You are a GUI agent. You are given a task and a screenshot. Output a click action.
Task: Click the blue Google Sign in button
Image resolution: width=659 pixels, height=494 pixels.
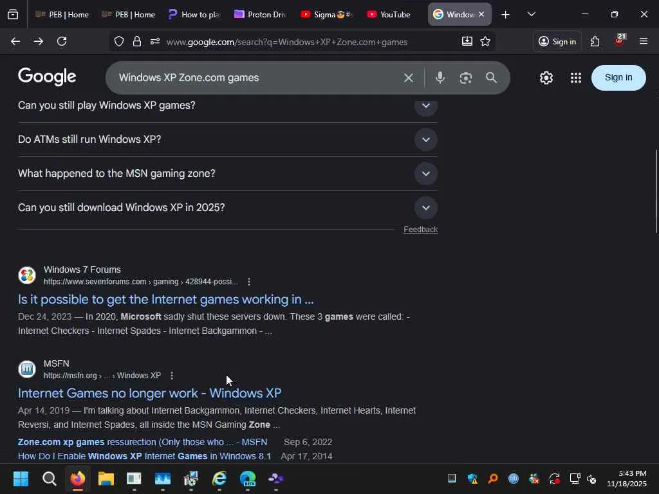coord(618,78)
